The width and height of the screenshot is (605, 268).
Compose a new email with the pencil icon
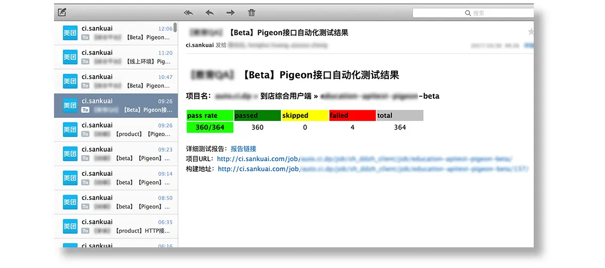point(62,13)
